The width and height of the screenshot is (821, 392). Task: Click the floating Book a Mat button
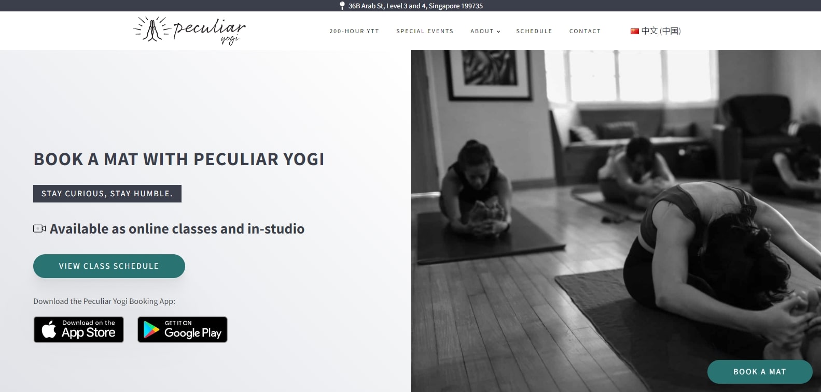pos(760,372)
